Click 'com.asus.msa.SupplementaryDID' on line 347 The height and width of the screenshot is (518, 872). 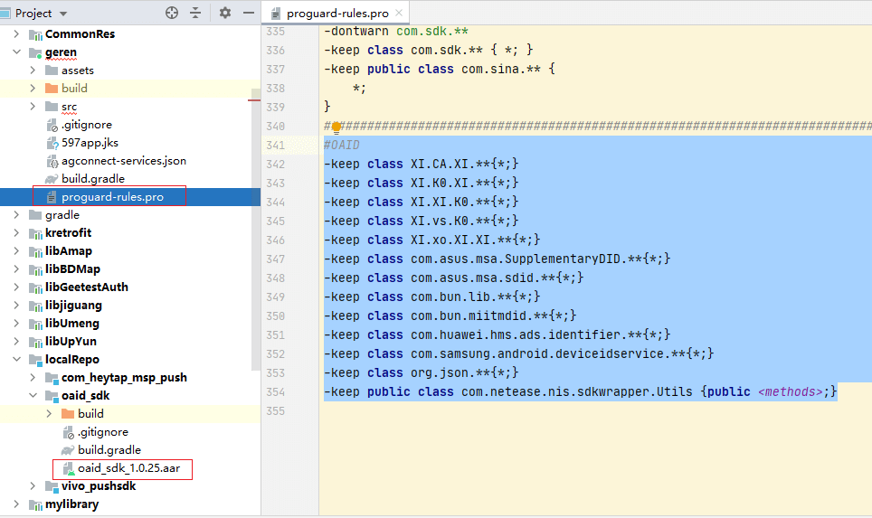click(515, 259)
